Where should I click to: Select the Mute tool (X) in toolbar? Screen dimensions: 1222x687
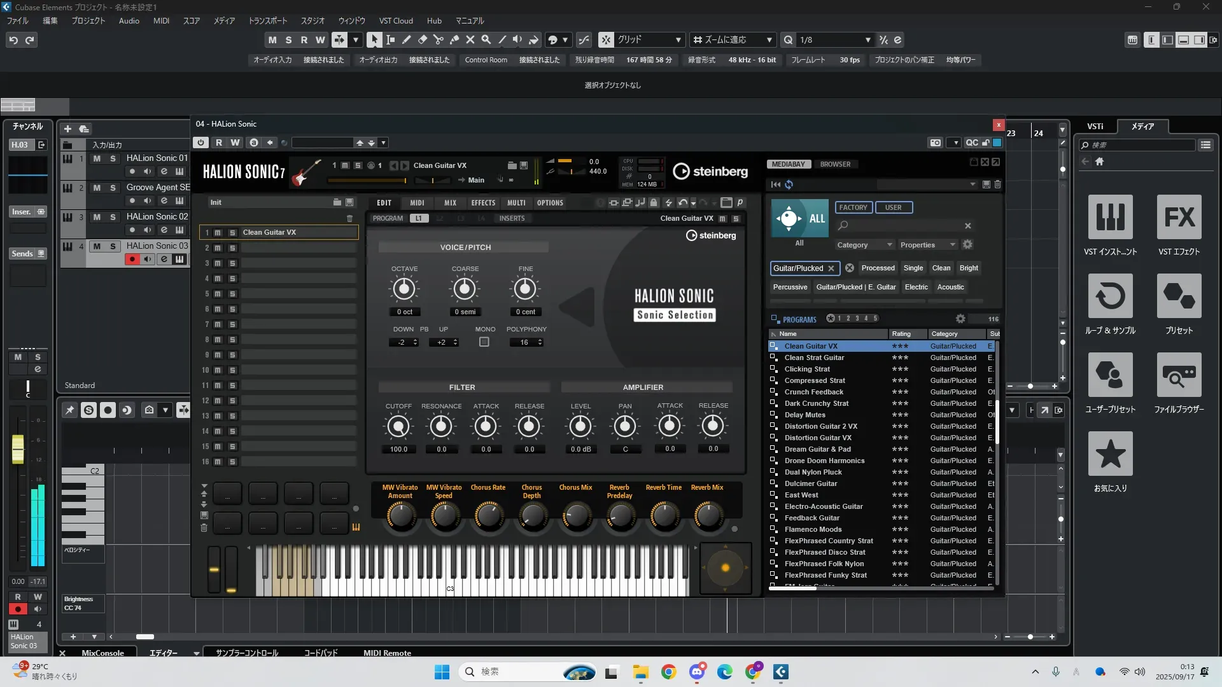(470, 39)
